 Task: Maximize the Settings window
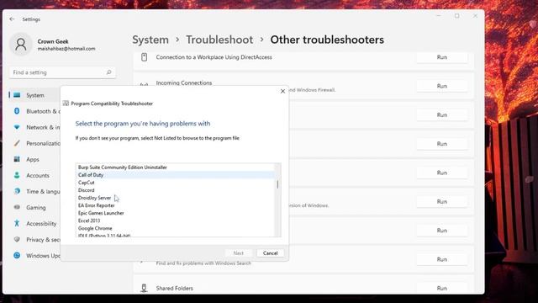[456, 16]
